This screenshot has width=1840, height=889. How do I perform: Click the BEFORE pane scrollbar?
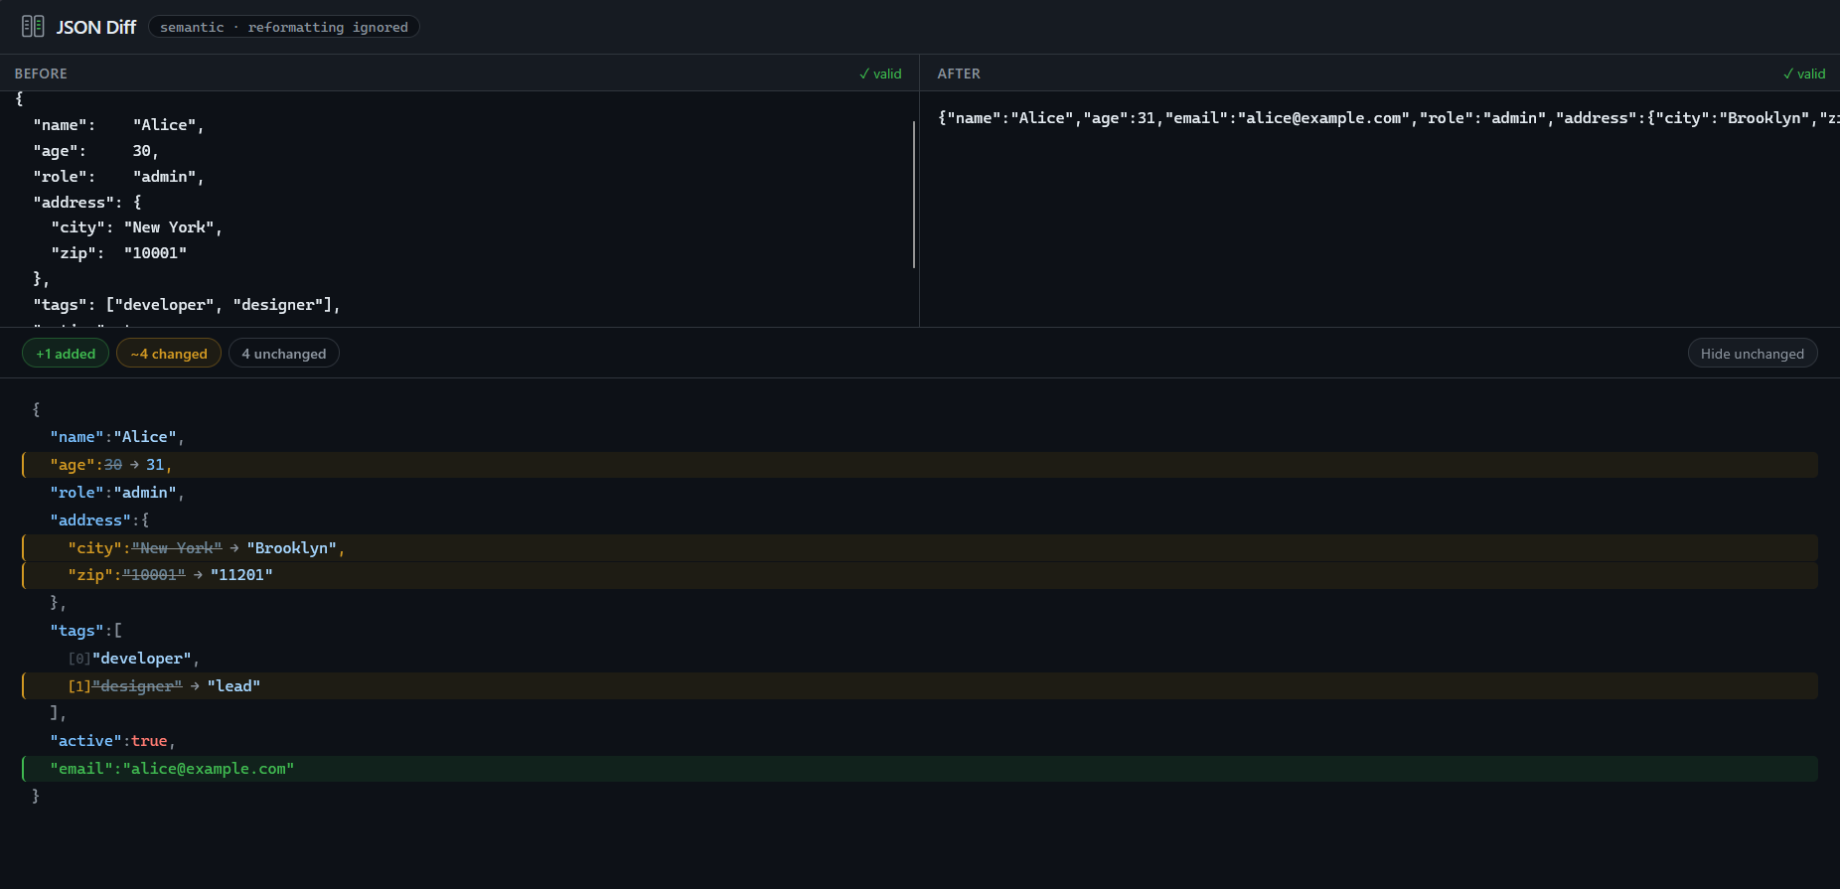tap(913, 195)
